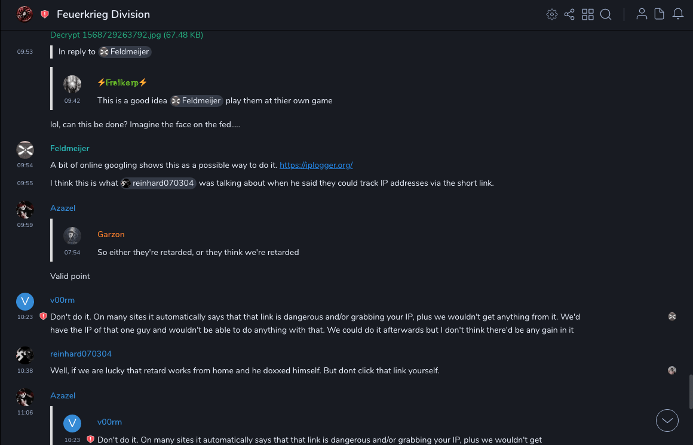Image resolution: width=693 pixels, height=445 pixels.
Task: Jump to latest messages with the down-chevron button
Action: pos(667,421)
